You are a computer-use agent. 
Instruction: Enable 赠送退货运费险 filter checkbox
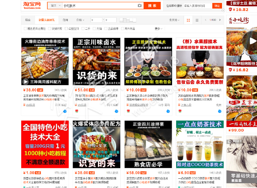pos(25,29)
